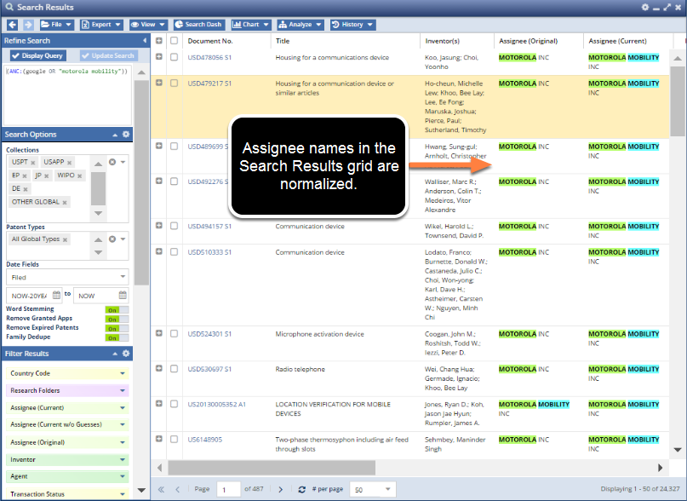
Task: Clear patent types with X icon
Action: (112, 239)
